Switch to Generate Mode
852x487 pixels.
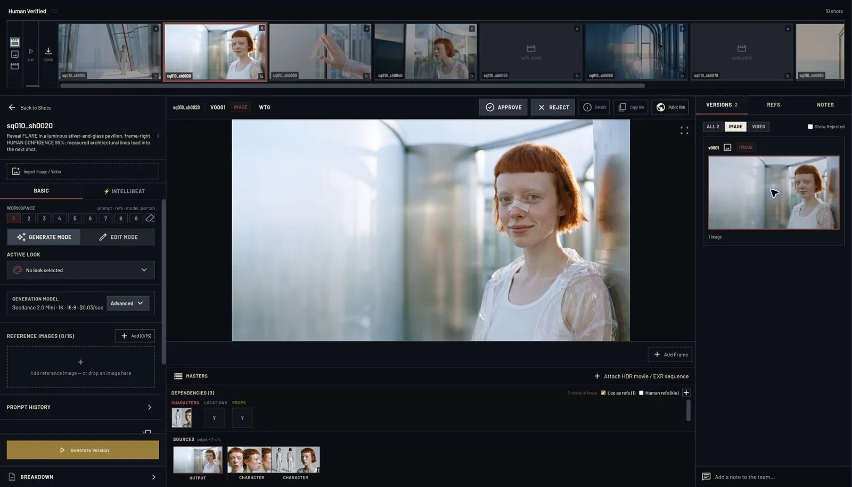(44, 237)
